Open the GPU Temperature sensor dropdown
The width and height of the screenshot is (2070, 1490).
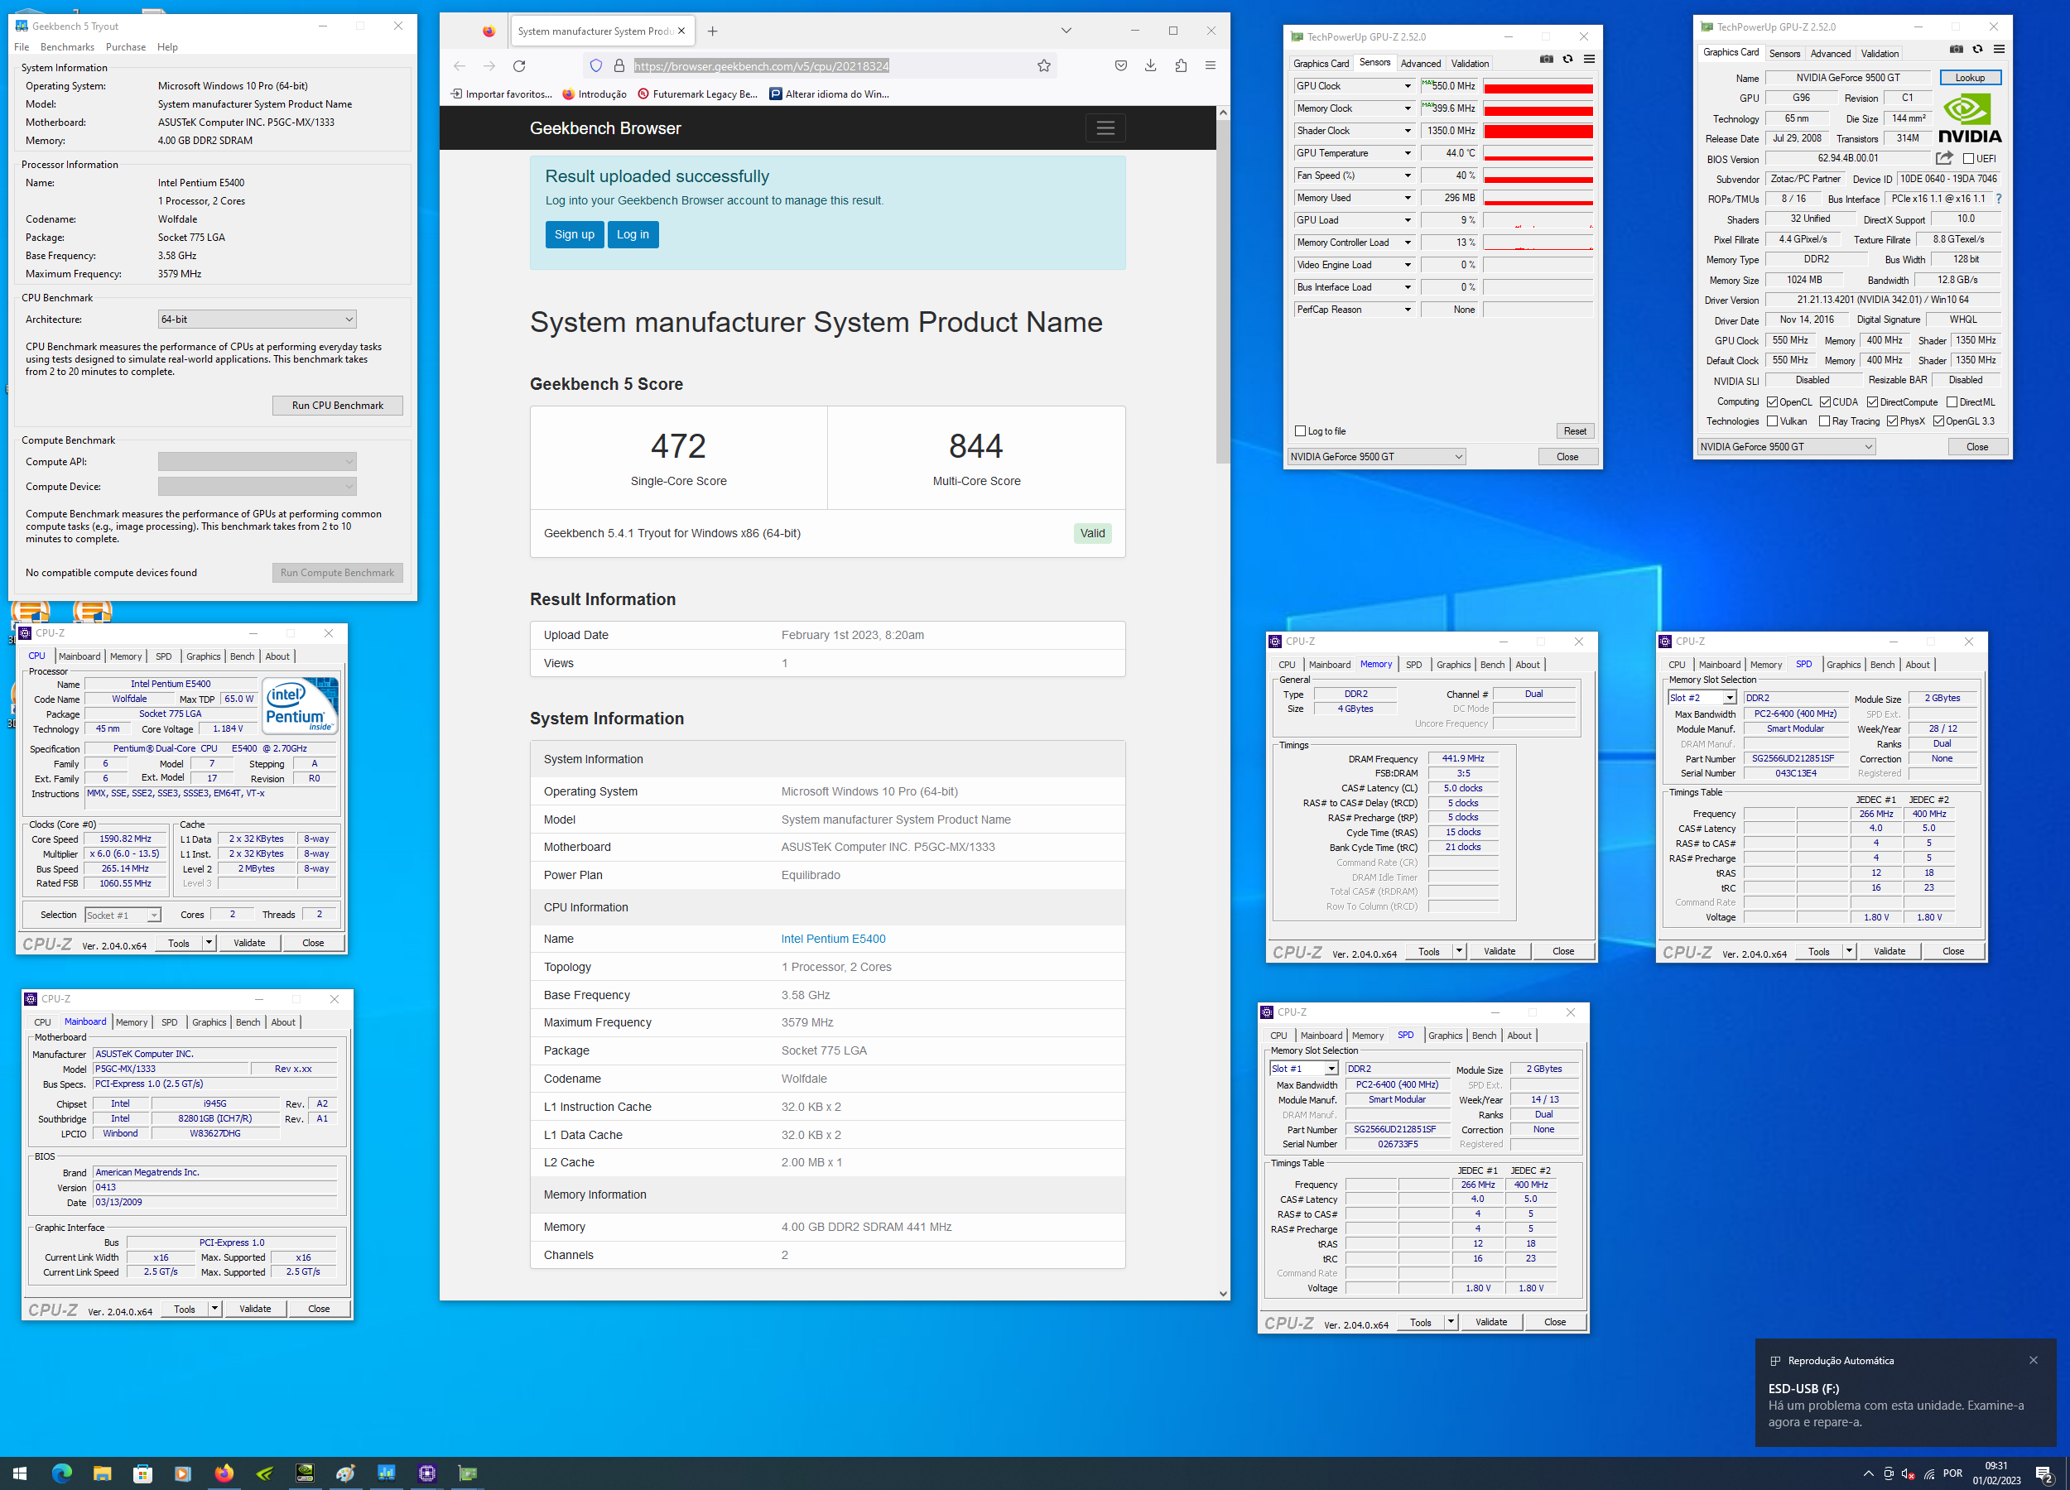click(1408, 153)
